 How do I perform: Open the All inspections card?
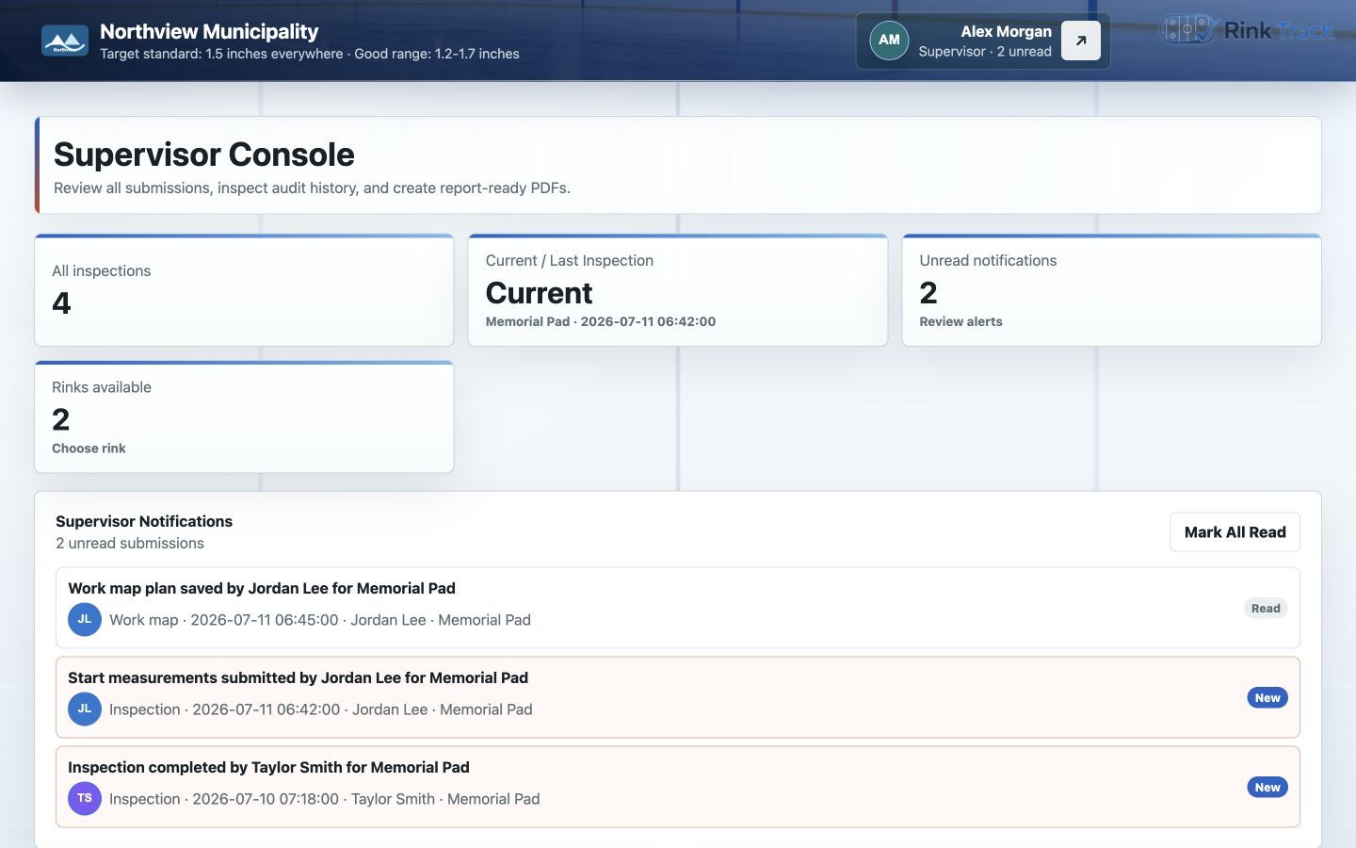(x=244, y=290)
